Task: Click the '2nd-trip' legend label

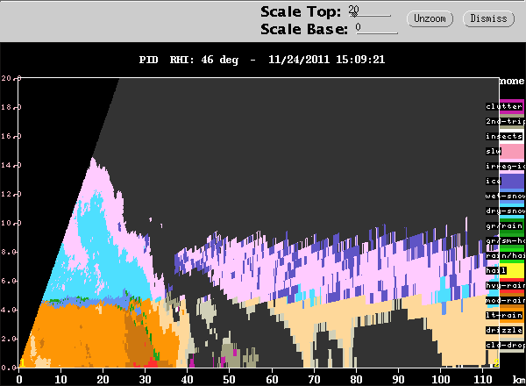Action: click(505, 121)
